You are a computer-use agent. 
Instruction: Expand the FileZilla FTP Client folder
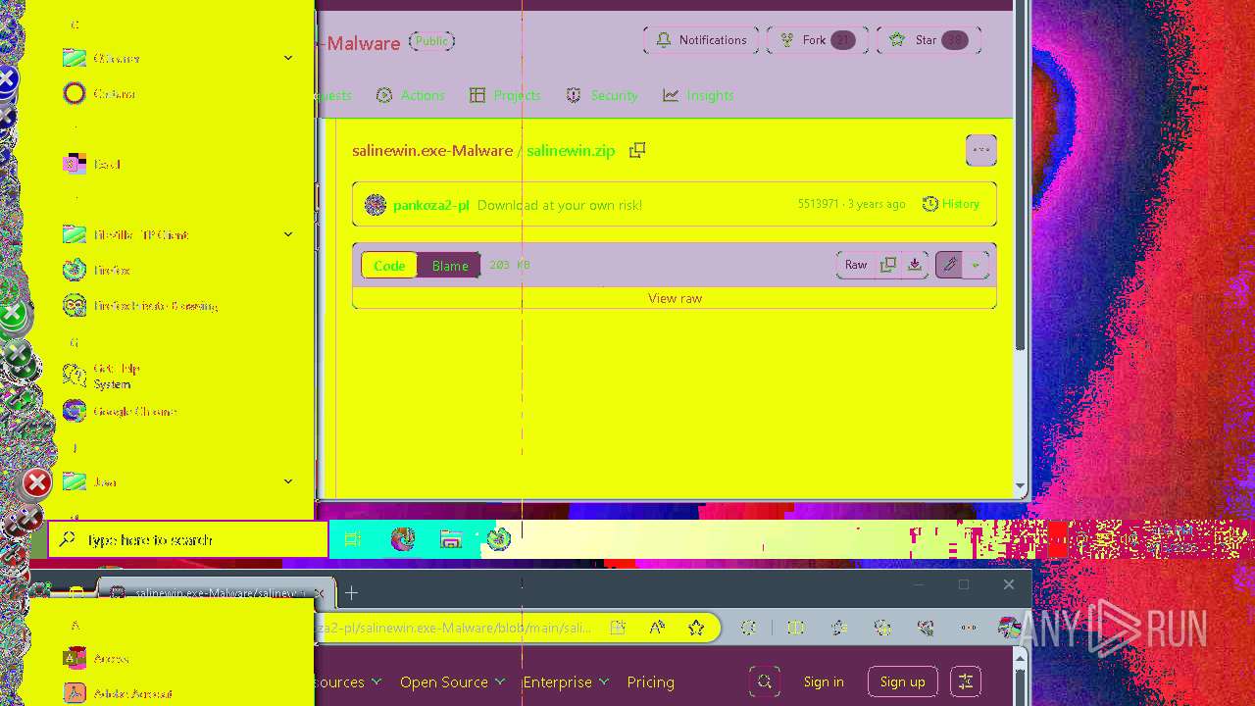[x=176, y=234]
